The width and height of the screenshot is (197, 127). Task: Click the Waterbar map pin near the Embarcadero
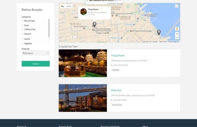(x=159, y=32)
